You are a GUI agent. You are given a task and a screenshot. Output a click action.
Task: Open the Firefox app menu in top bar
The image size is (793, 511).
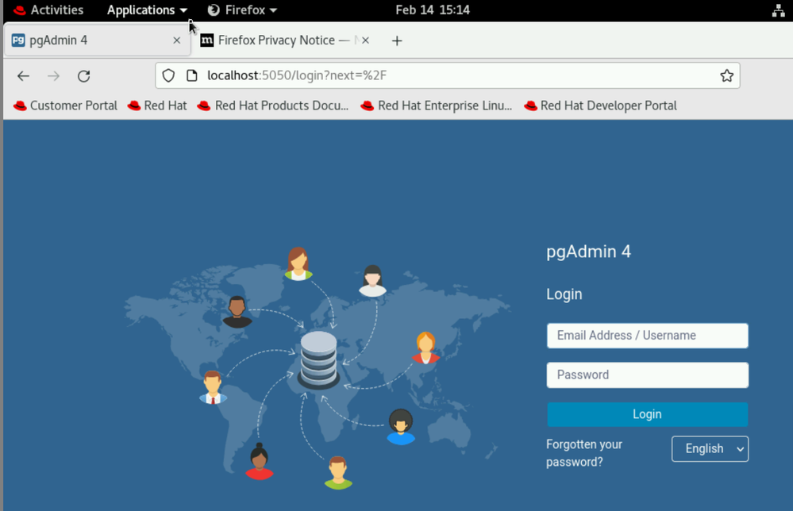tap(242, 10)
